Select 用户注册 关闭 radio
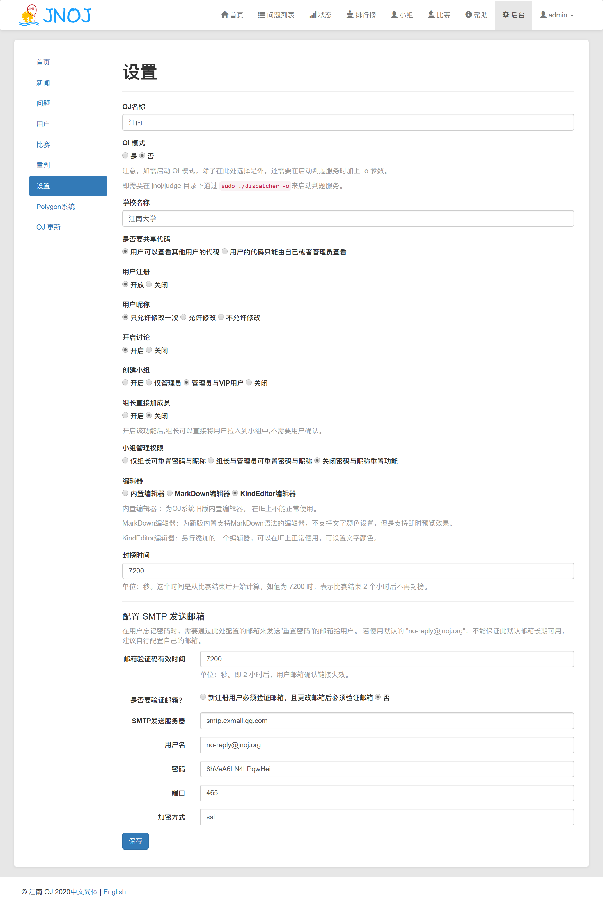This screenshot has height=906, width=603. pos(149,284)
